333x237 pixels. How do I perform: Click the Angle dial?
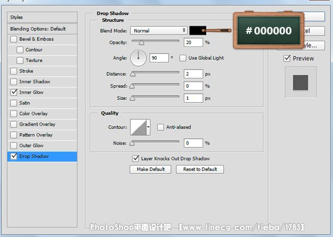point(138,58)
